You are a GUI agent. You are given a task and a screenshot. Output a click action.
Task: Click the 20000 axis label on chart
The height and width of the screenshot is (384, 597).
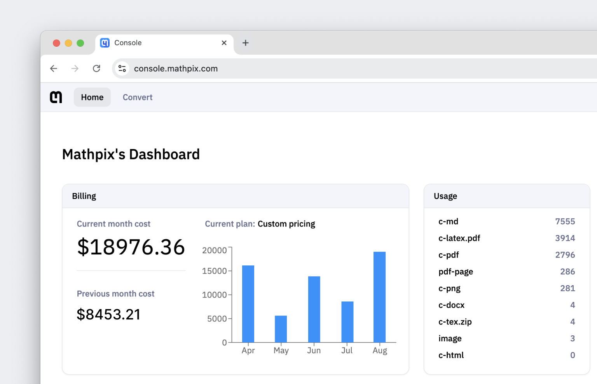coord(215,250)
